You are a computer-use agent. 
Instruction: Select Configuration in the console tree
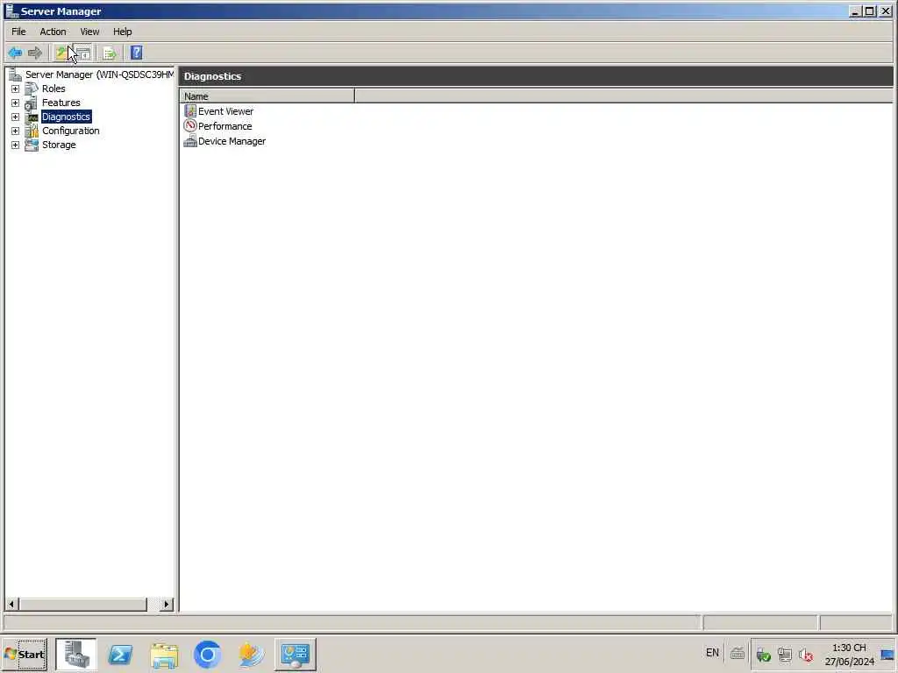click(70, 131)
